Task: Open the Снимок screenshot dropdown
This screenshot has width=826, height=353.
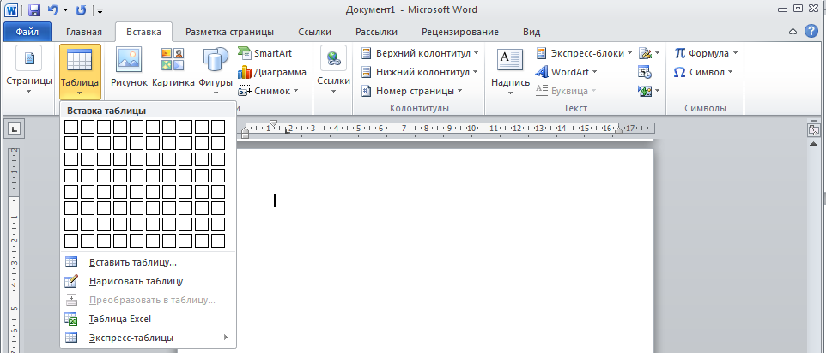Action: pos(268,91)
